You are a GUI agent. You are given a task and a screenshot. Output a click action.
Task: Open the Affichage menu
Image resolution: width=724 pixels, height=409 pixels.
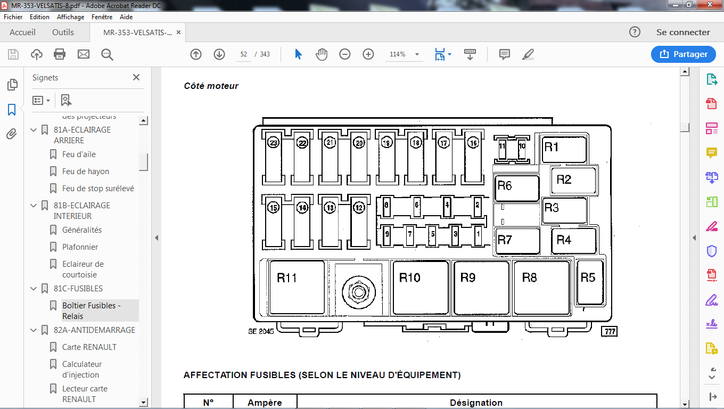70,17
